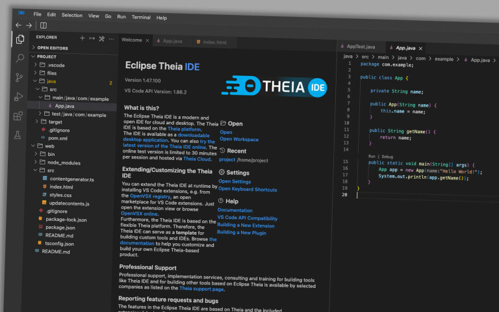Click Open Keyboard Shortcuts link
Viewport: 499px width, 312px height.
[248, 189]
